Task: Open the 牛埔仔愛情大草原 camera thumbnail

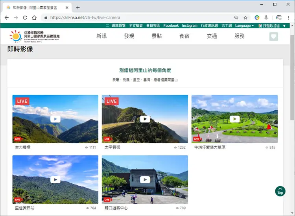Action: point(234,119)
